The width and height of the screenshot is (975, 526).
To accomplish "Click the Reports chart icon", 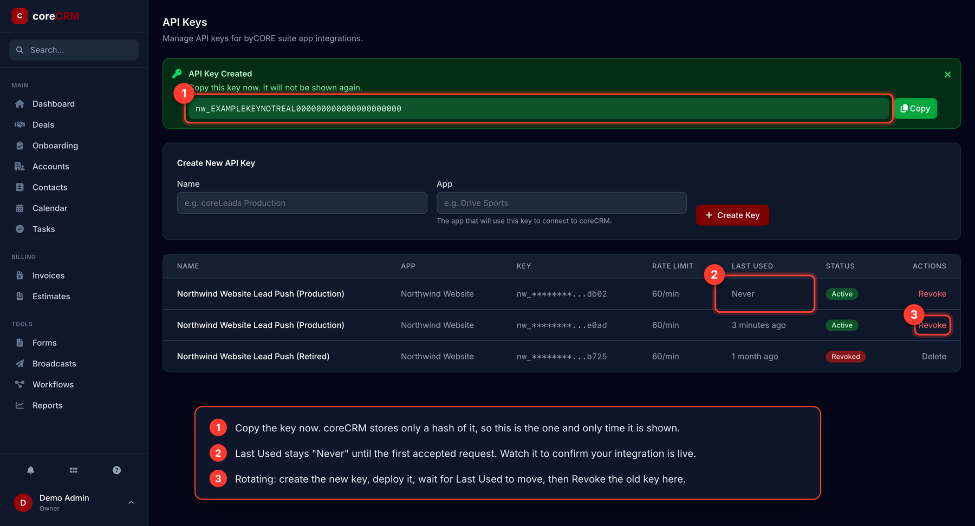I will pyautogui.click(x=20, y=405).
